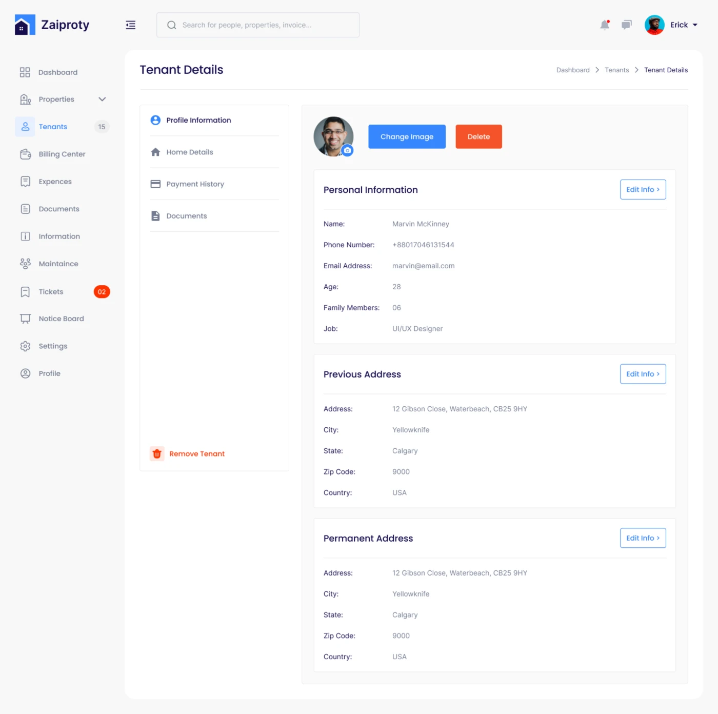Edit Info for Permanent Address
The image size is (718, 714).
click(x=643, y=538)
